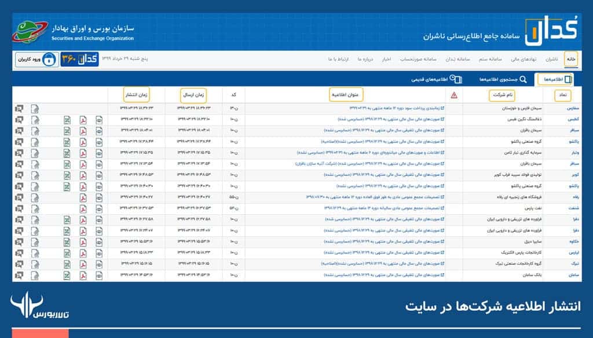Open the Excel export icon for سیمان فارس و خوزستان
This screenshot has height=338, width=593.
tap(67, 109)
